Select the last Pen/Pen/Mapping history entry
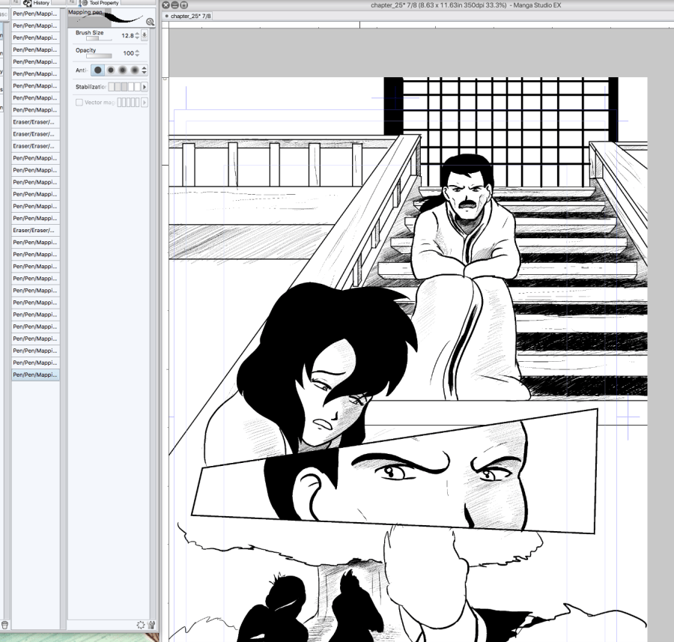The height and width of the screenshot is (642, 674). [35, 375]
